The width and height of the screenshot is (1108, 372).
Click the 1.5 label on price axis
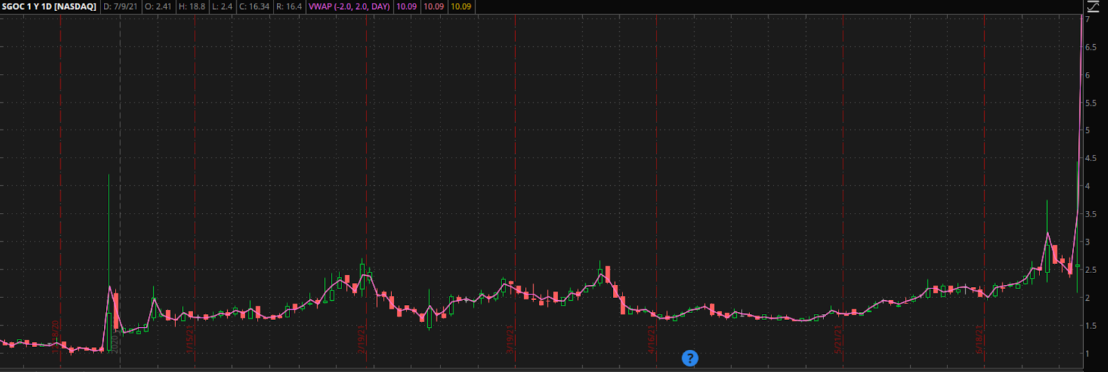tap(1091, 326)
